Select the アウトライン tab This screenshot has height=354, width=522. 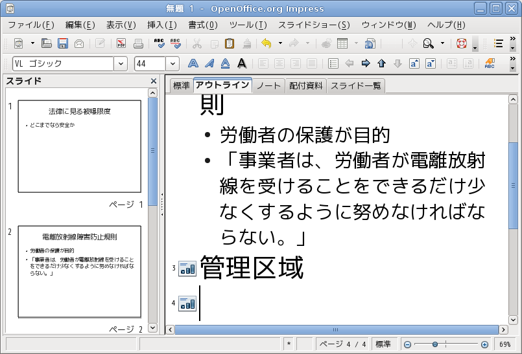(x=222, y=85)
